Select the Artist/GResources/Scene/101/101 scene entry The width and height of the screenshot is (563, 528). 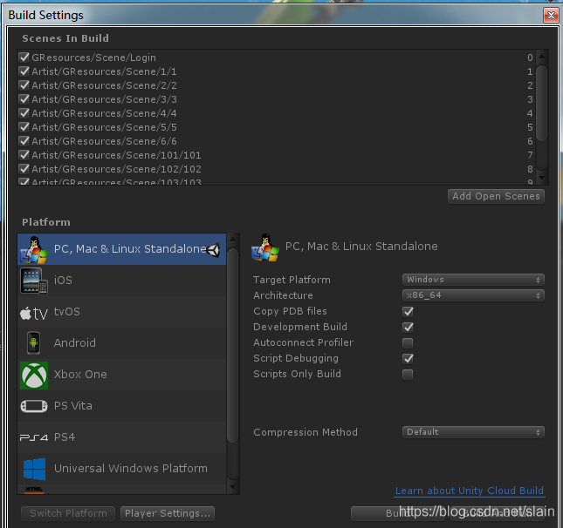click(x=276, y=155)
